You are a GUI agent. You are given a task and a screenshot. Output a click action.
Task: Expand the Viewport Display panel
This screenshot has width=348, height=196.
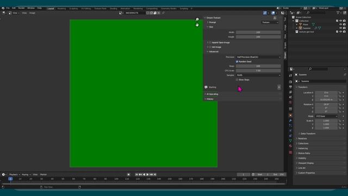coord(305,163)
